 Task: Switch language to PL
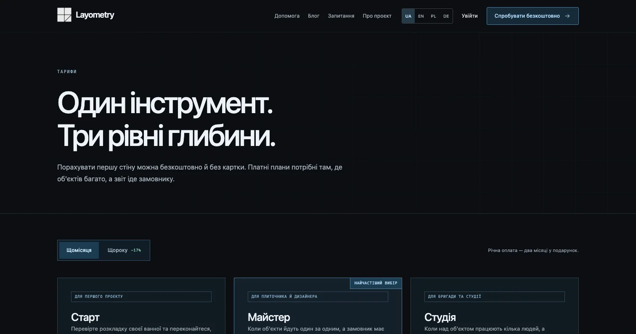click(434, 16)
